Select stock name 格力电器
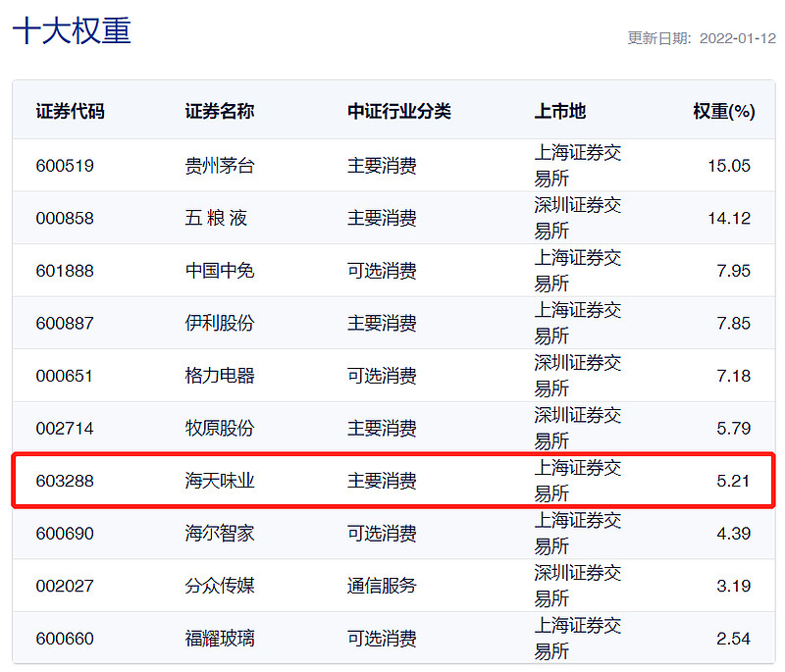Viewport: 785px width, 672px height. pos(220,376)
